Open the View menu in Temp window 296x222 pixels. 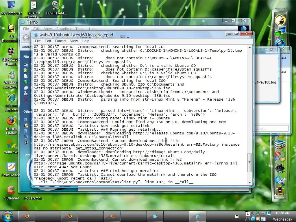pos(48,29)
